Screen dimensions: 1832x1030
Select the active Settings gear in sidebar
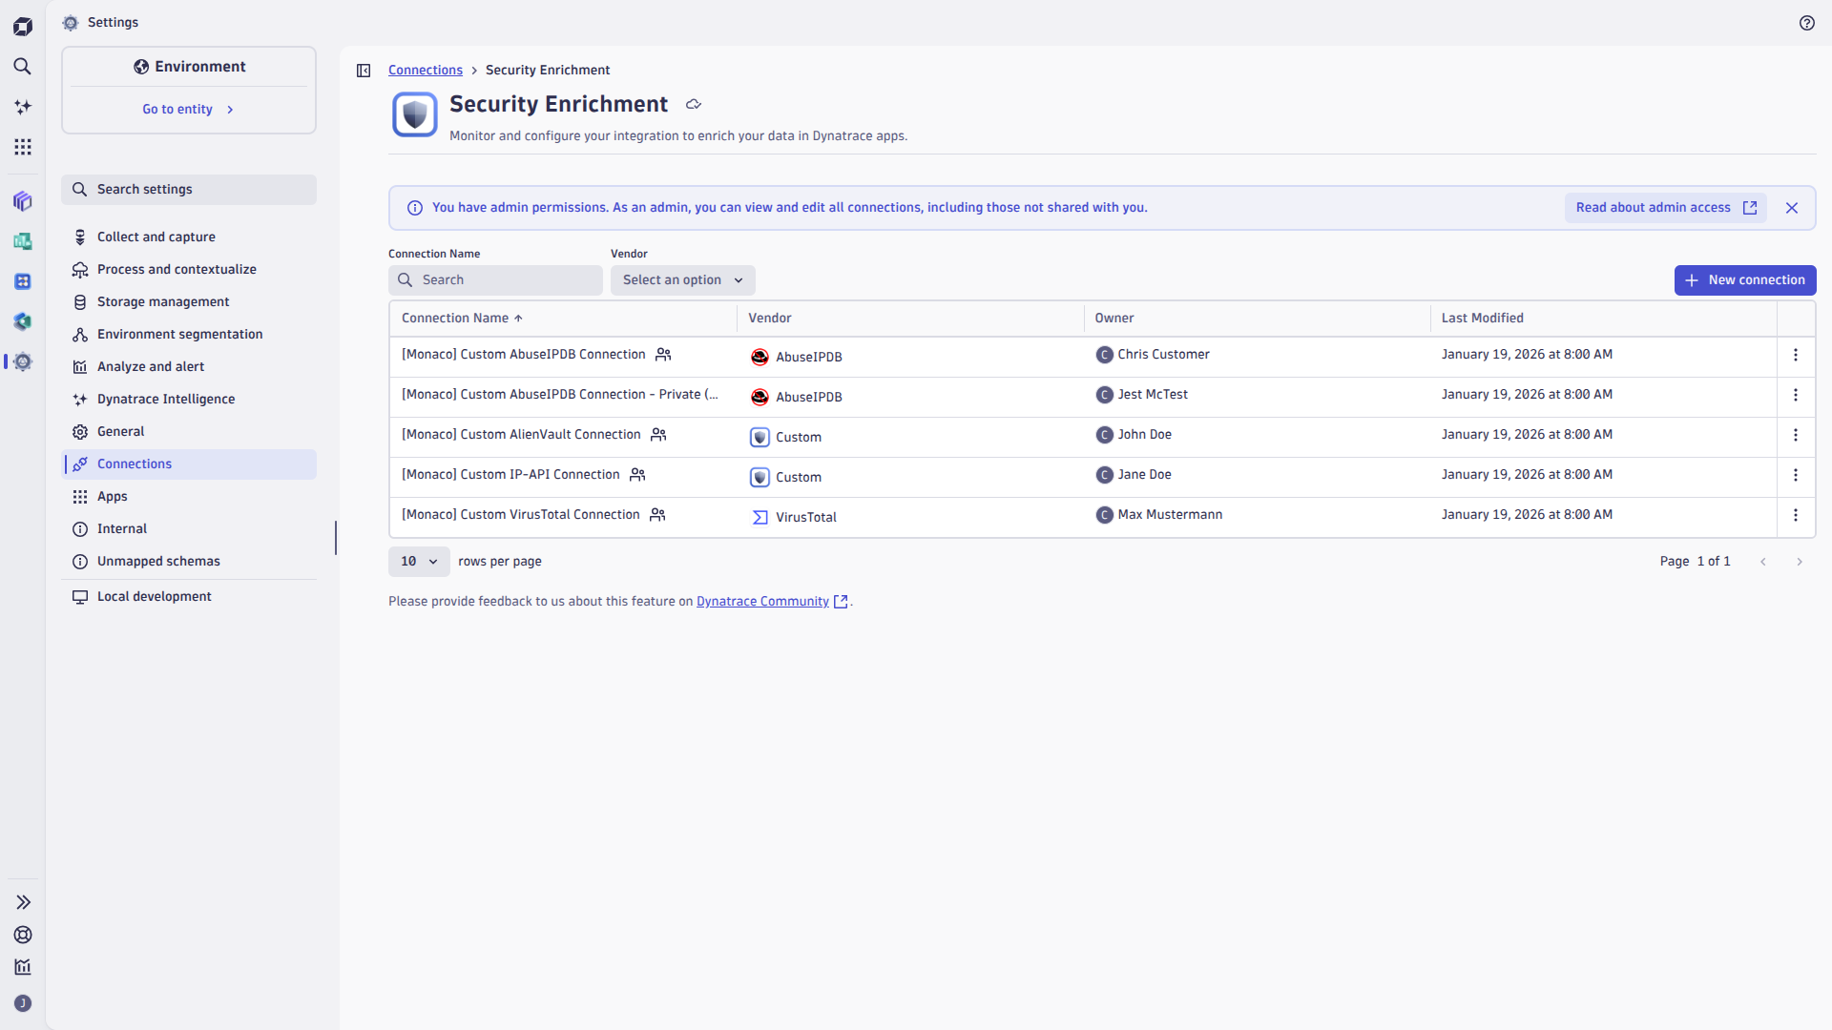(23, 361)
